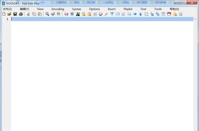Open the Tools menu
This screenshot has height=131, width=199.
(x=158, y=9)
